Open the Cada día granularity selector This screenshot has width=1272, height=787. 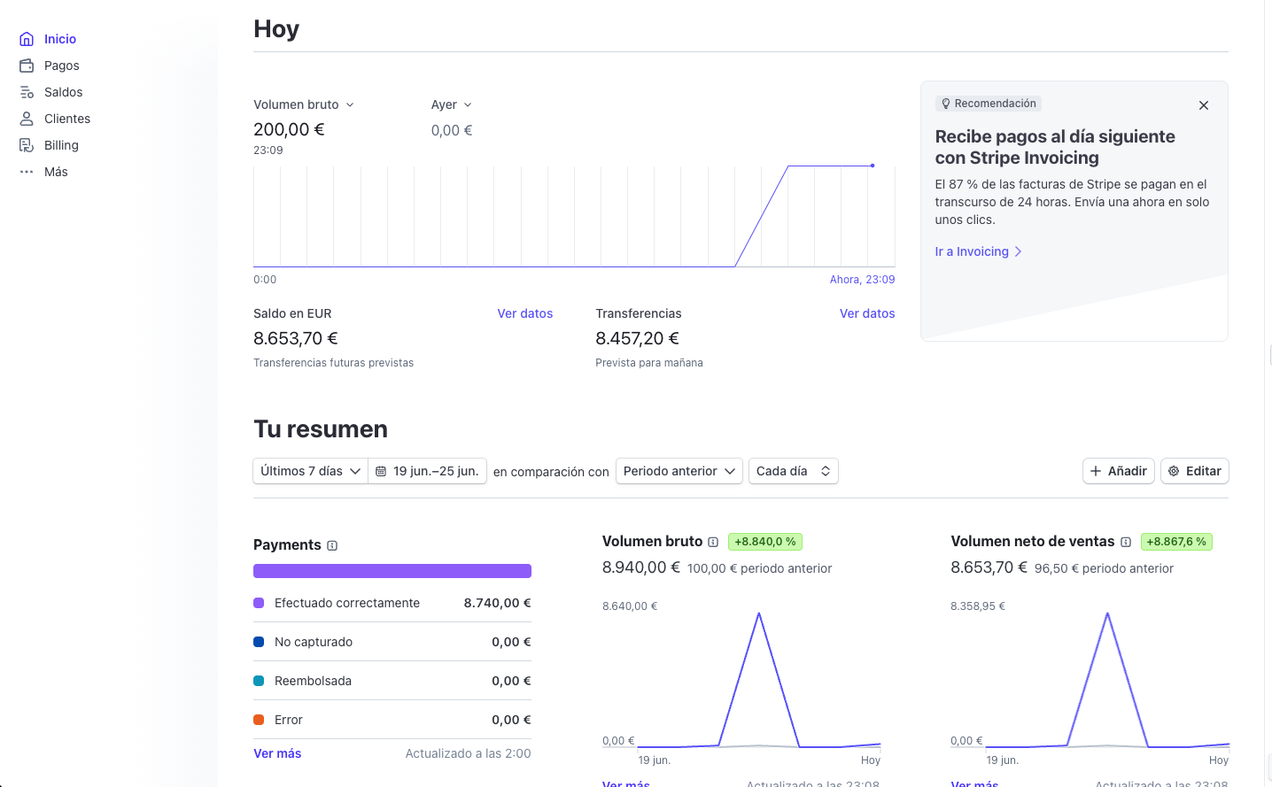click(x=793, y=471)
